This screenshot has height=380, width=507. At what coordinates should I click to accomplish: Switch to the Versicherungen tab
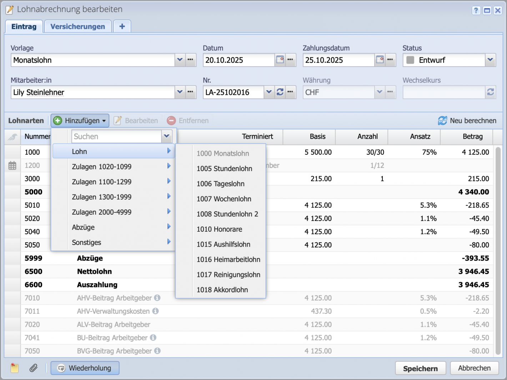[77, 26]
